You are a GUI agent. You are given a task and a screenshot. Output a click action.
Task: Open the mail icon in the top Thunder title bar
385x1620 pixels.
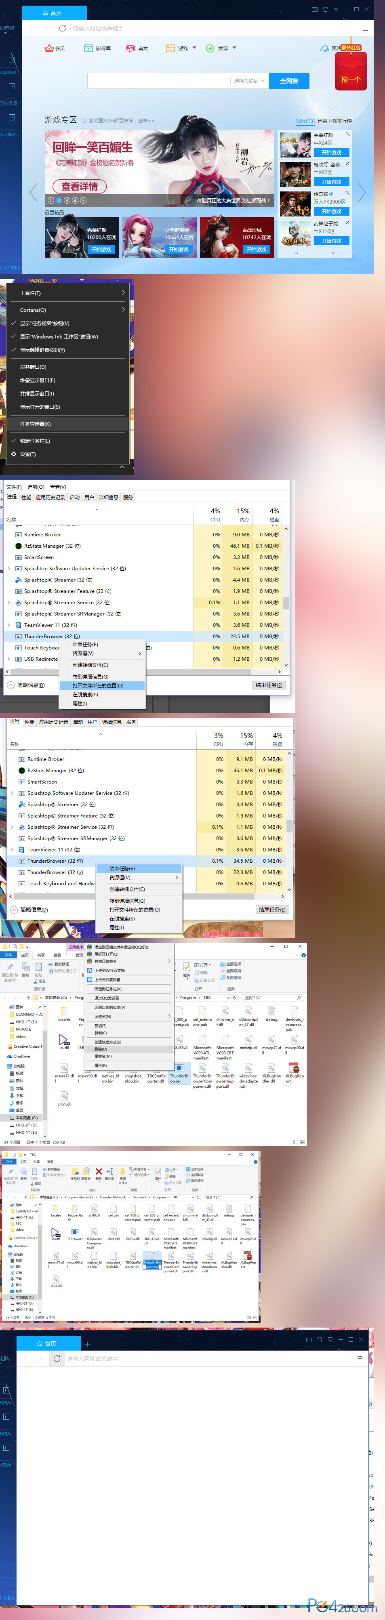point(315,9)
